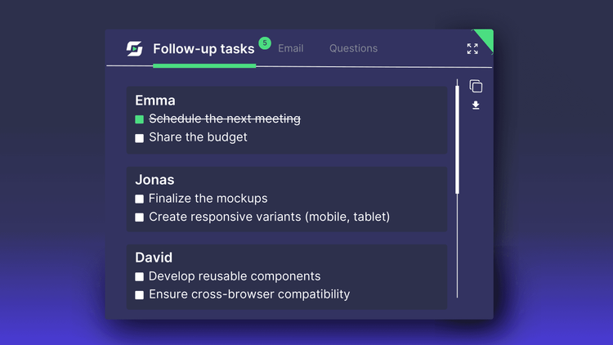The image size is (613, 345).
Task: Click the vertical scrollbar thumb
Action: (x=457, y=139)
